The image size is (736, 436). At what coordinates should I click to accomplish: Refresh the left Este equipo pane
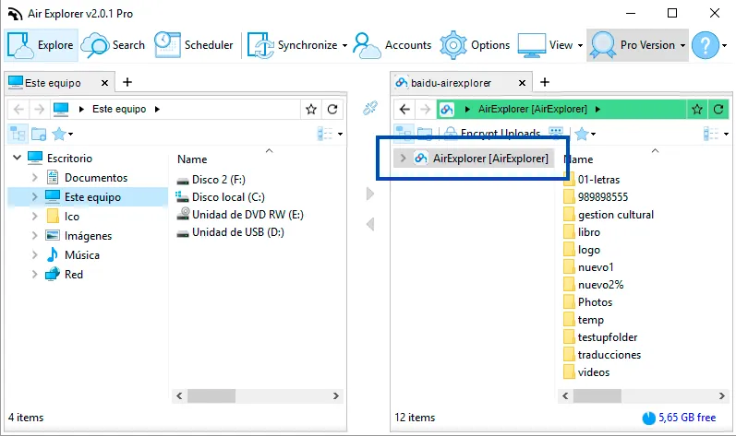pos(332,109)
